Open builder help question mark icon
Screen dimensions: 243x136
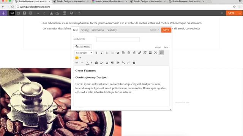click(x=79, y=13)
